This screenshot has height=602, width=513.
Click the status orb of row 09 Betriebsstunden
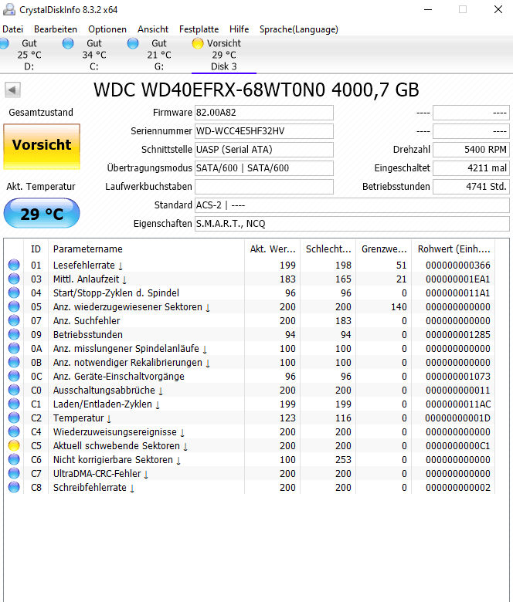tap(14, 334)
